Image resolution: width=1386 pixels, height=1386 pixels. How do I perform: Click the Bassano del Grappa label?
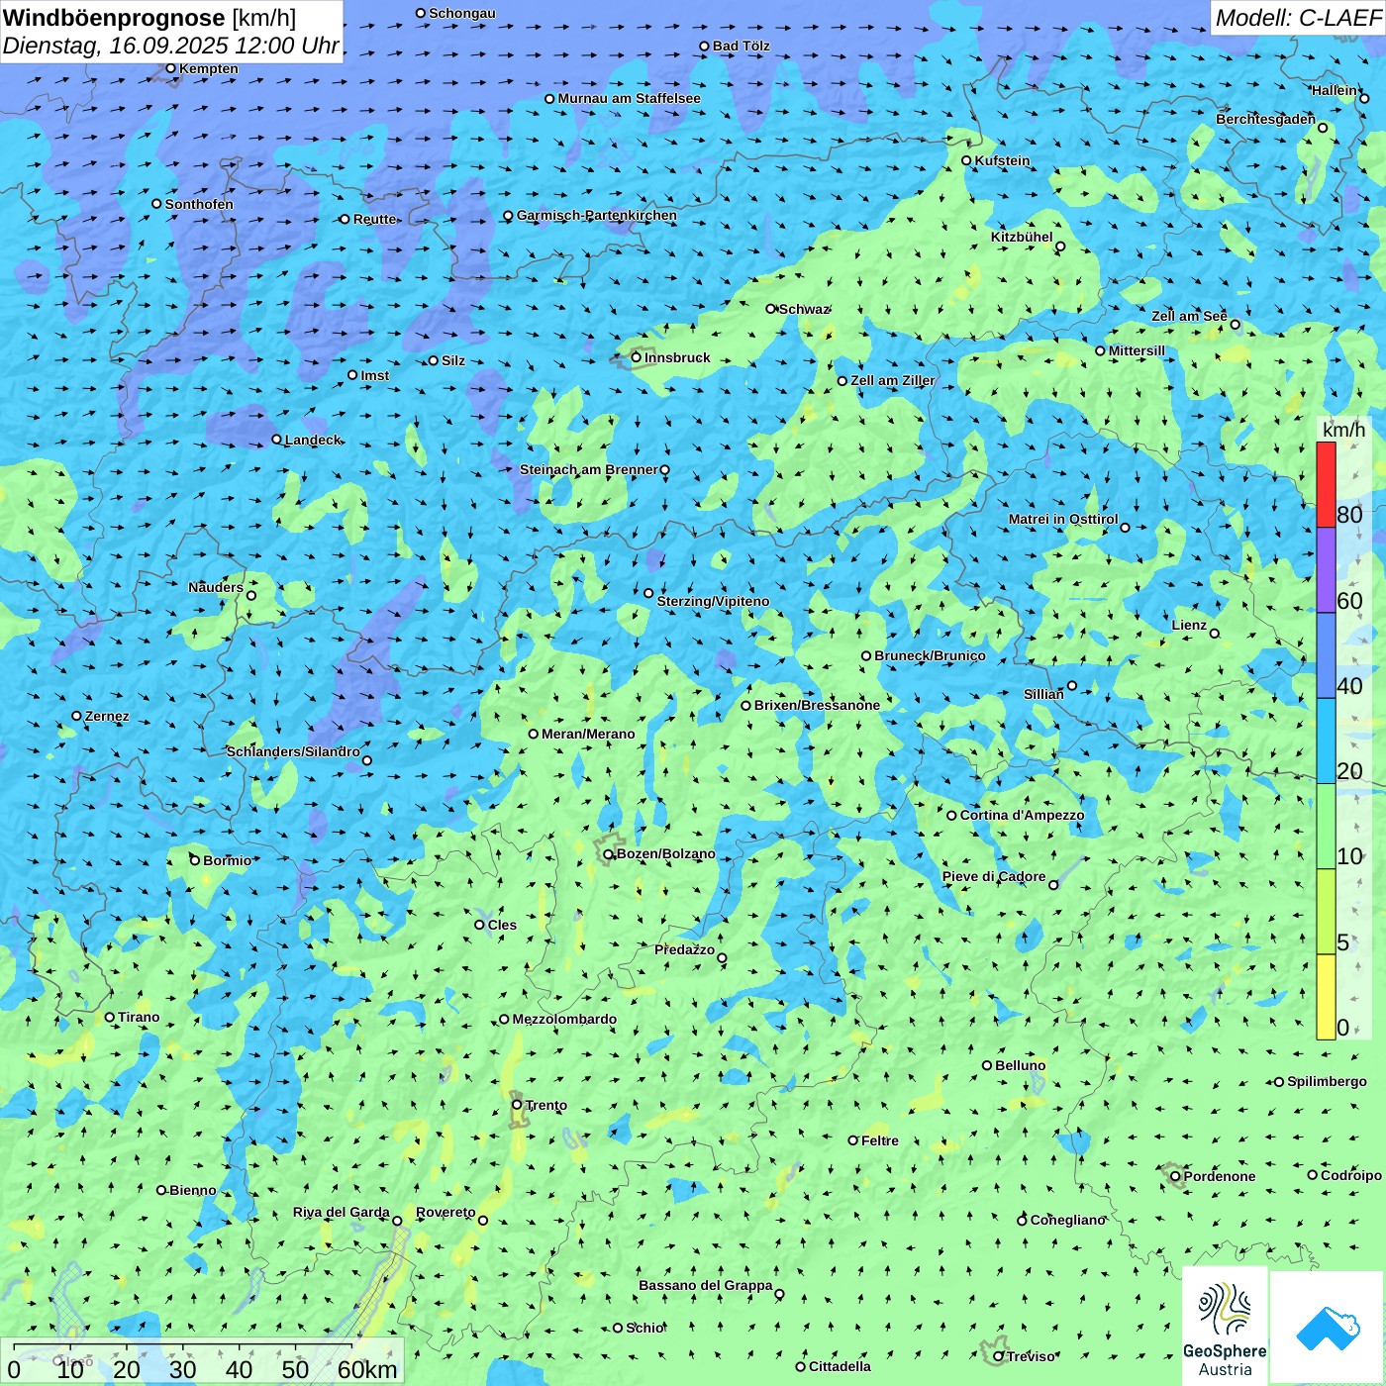coord(706,1285)
